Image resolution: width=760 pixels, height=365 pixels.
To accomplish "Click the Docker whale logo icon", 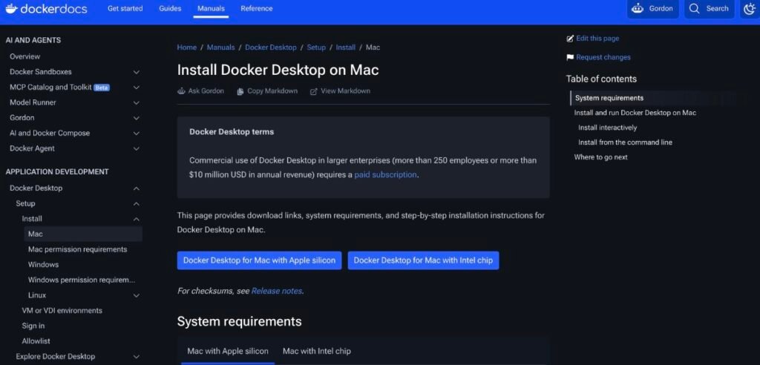I will pyautogui.click(x=11, y=8).
